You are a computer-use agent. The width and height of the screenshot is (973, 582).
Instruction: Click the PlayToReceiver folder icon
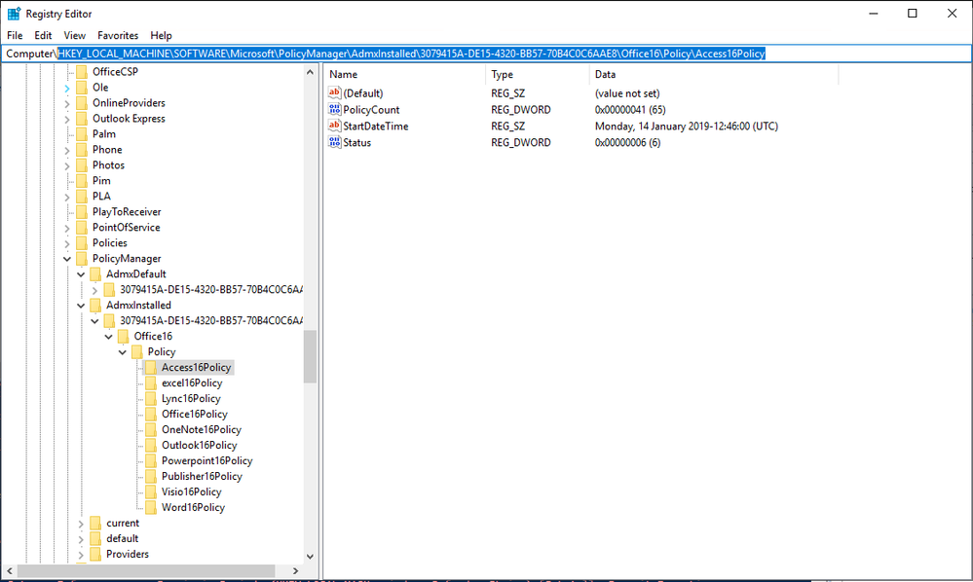82,212
